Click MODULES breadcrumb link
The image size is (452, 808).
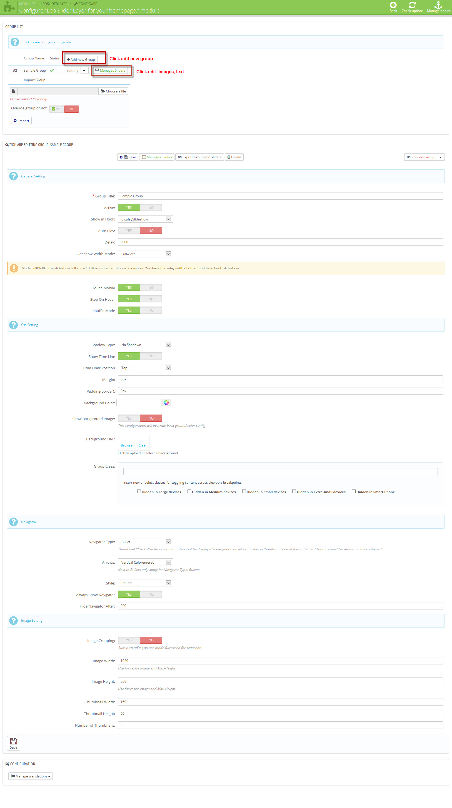[x=27, y=4]
